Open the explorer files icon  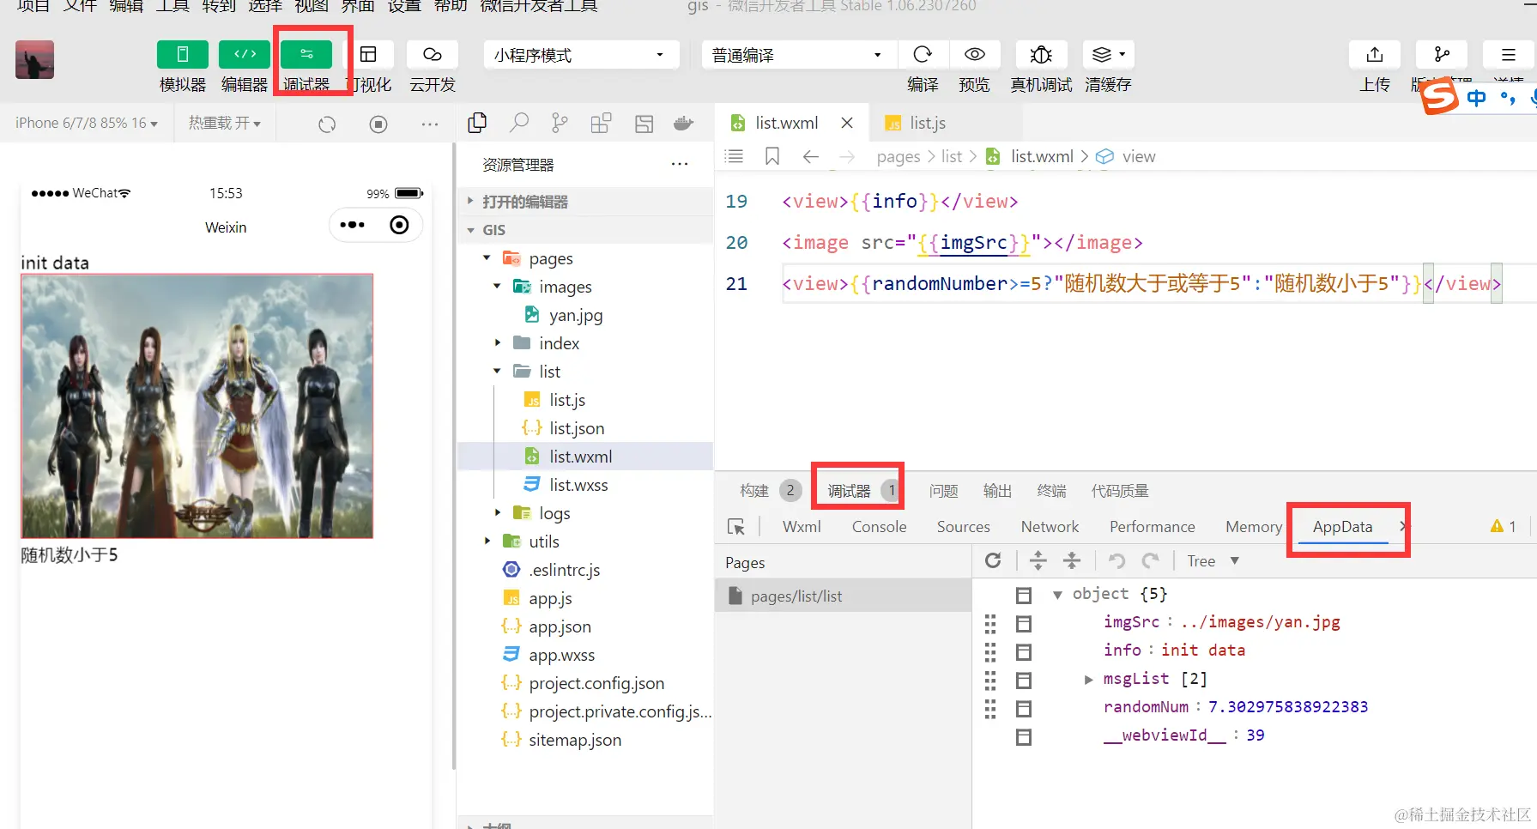tap(477, 124)
